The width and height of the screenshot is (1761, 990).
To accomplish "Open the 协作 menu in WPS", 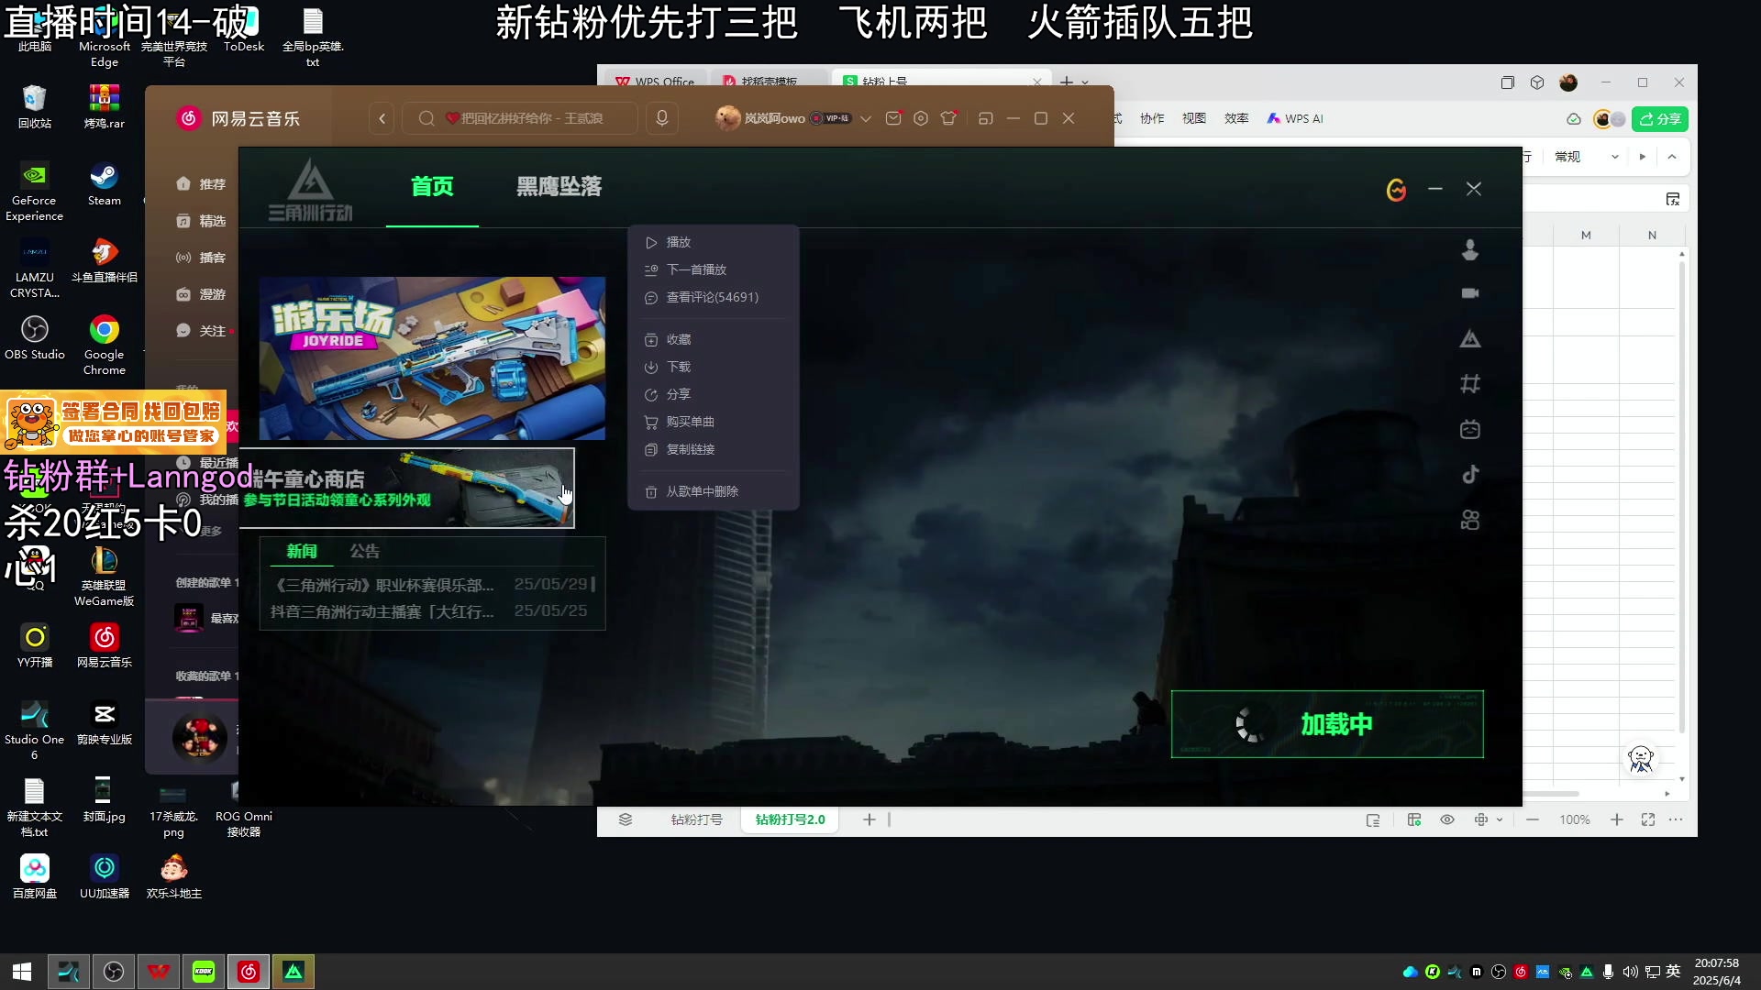I will point(1152,118).
